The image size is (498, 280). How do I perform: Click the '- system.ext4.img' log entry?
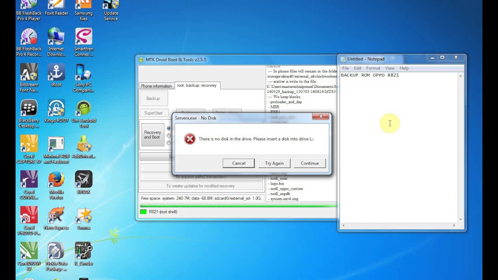tap(283, 199)
